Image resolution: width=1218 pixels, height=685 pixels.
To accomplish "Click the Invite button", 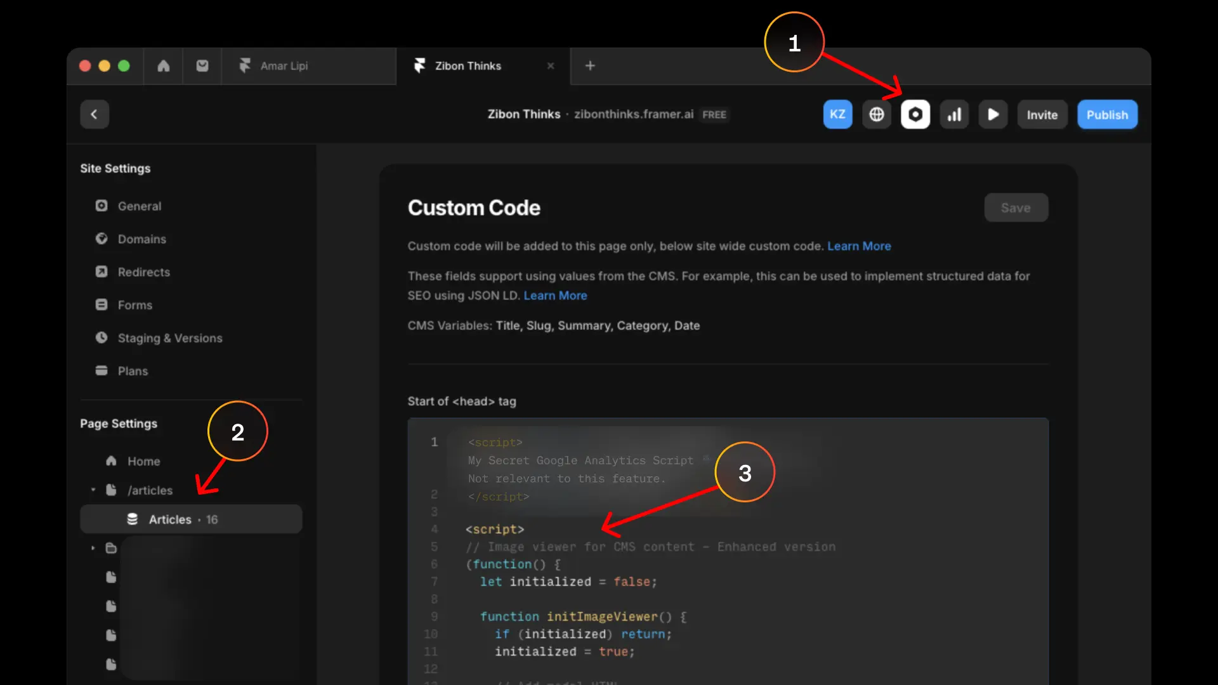I will tap(1042, 114).
